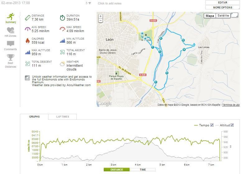243x174 pixels.
Task: Click the map zoom in plus
Action: click(x=100, y=16)
